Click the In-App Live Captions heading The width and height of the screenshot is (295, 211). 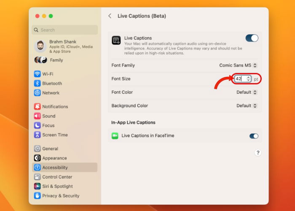tap(133, 122)
